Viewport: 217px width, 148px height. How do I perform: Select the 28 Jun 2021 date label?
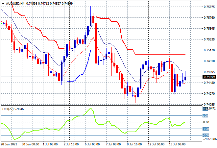(10, 144)
